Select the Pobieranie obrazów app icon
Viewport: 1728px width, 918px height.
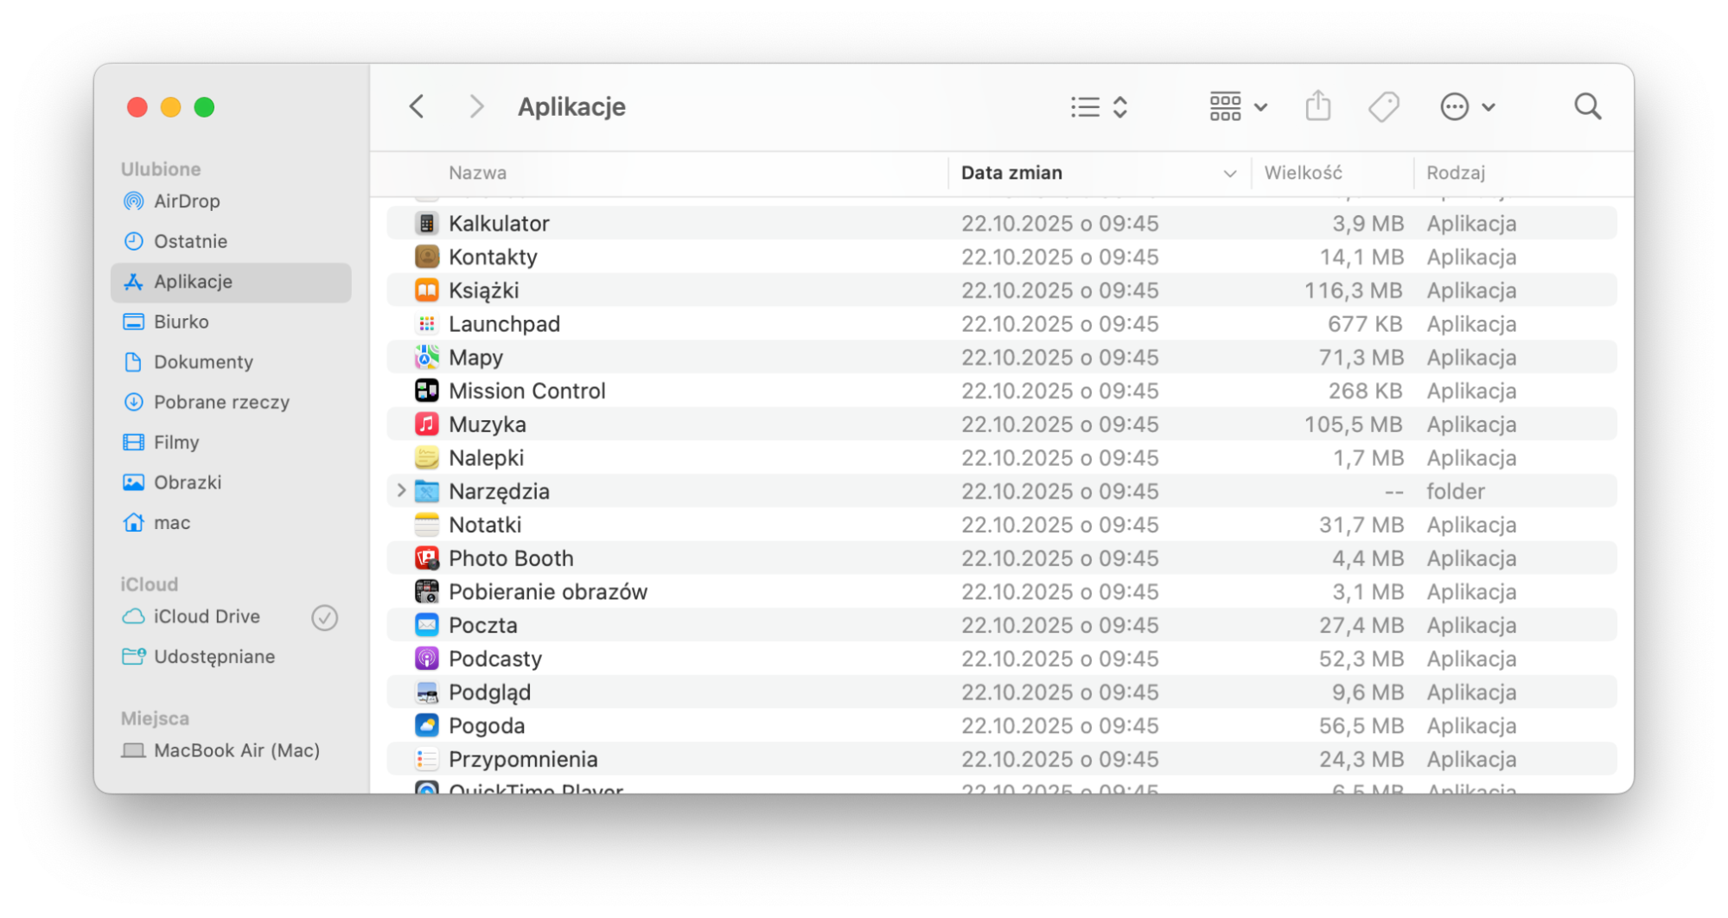pyautogui.click(x=426, y=592)
